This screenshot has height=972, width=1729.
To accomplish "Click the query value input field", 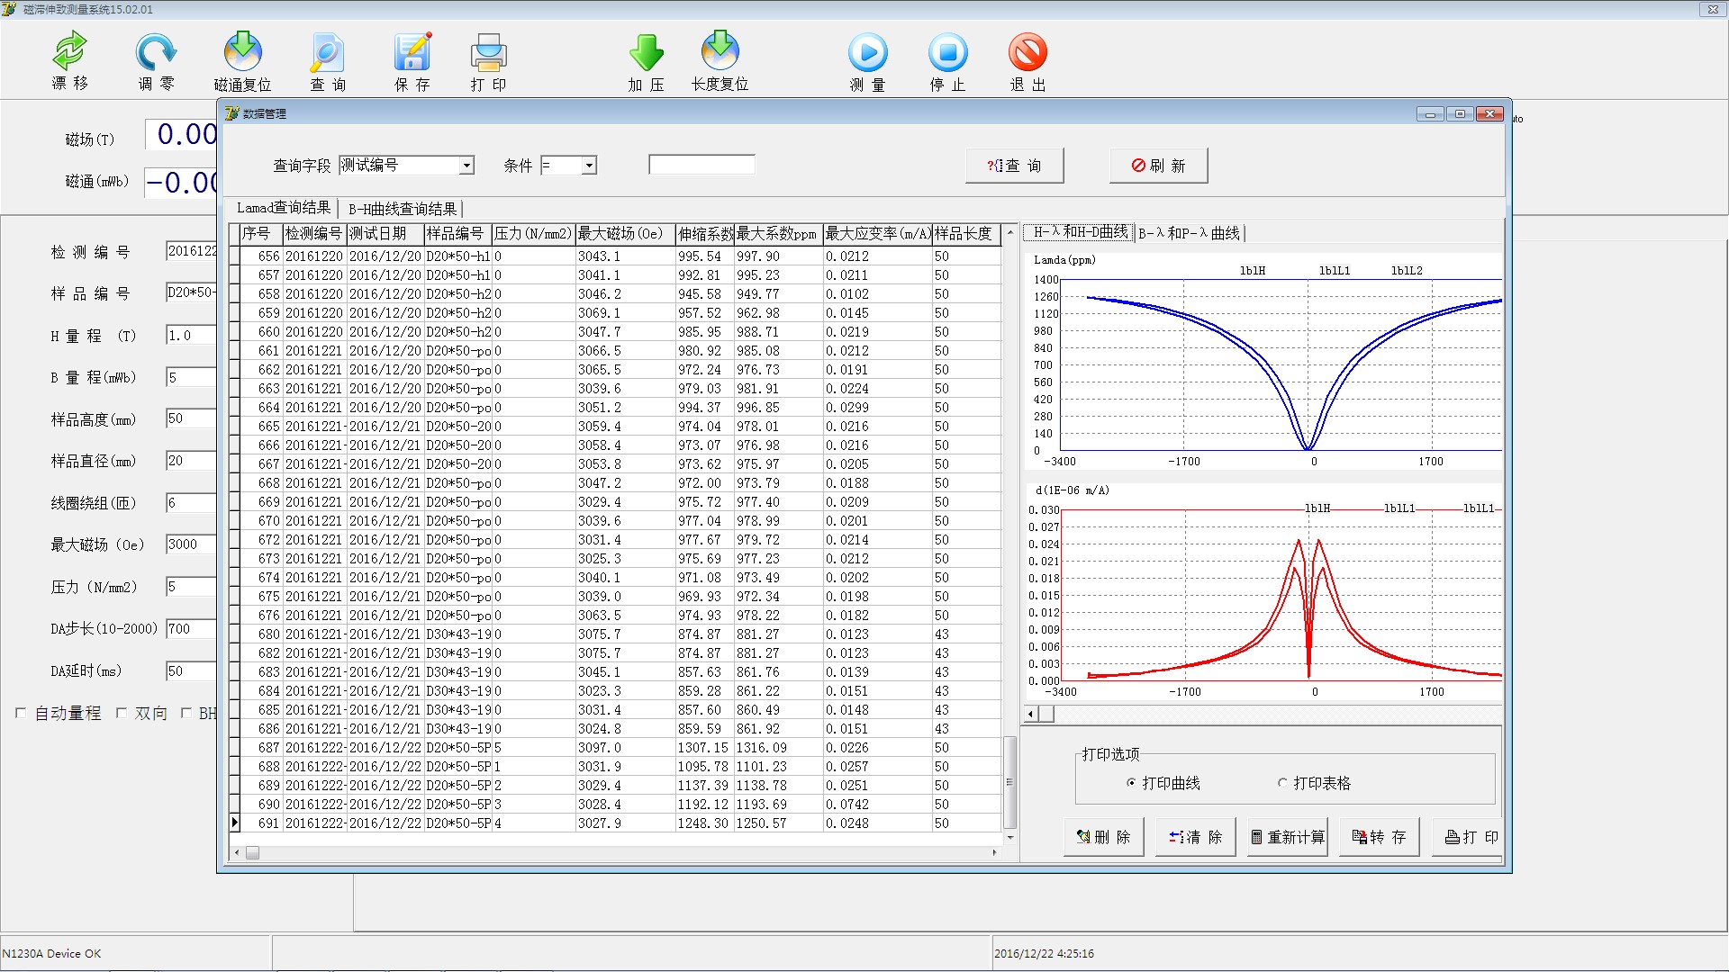I will (702, 165).
